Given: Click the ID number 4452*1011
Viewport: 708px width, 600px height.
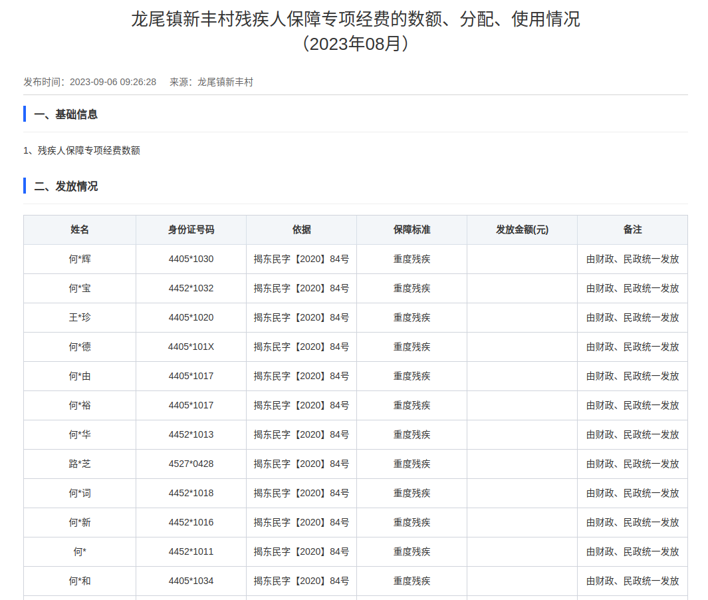Looking at the screenshot, I should pyautogui.click(x=191, y=551).
